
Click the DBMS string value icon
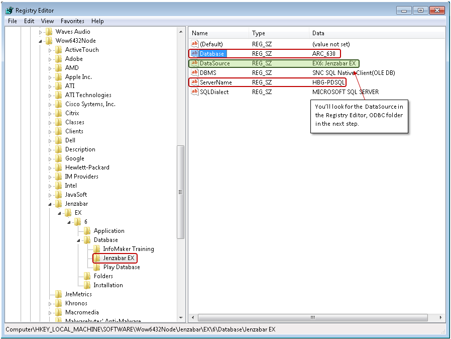coord(195,73)
